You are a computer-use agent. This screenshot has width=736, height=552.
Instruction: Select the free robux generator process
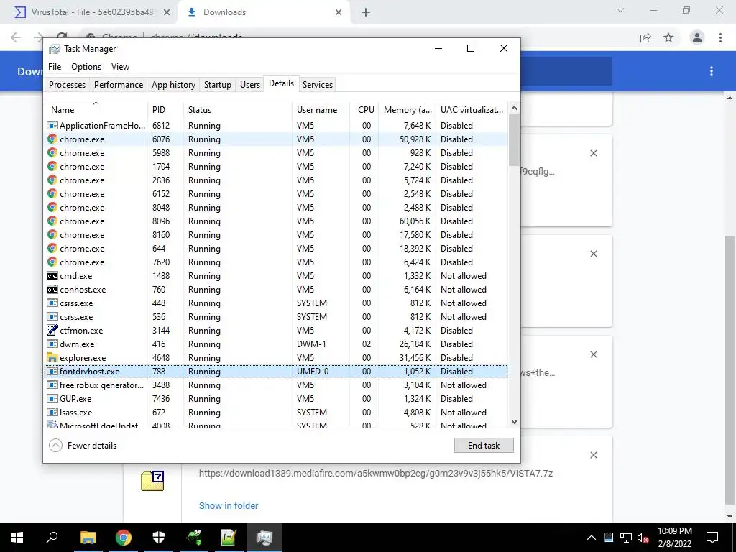tap(276, 385)
